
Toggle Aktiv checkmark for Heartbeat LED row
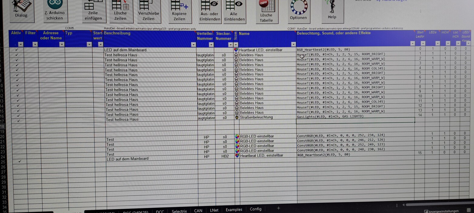pos(16,50)
